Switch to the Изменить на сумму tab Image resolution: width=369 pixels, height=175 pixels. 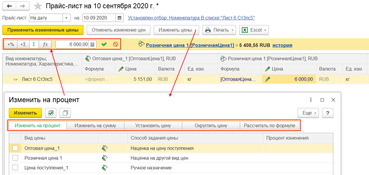(x=95, y=125)
